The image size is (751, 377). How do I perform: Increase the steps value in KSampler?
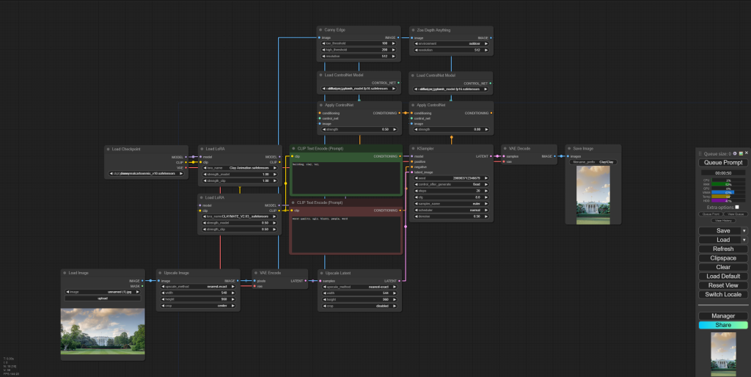(x=487, y=191)
